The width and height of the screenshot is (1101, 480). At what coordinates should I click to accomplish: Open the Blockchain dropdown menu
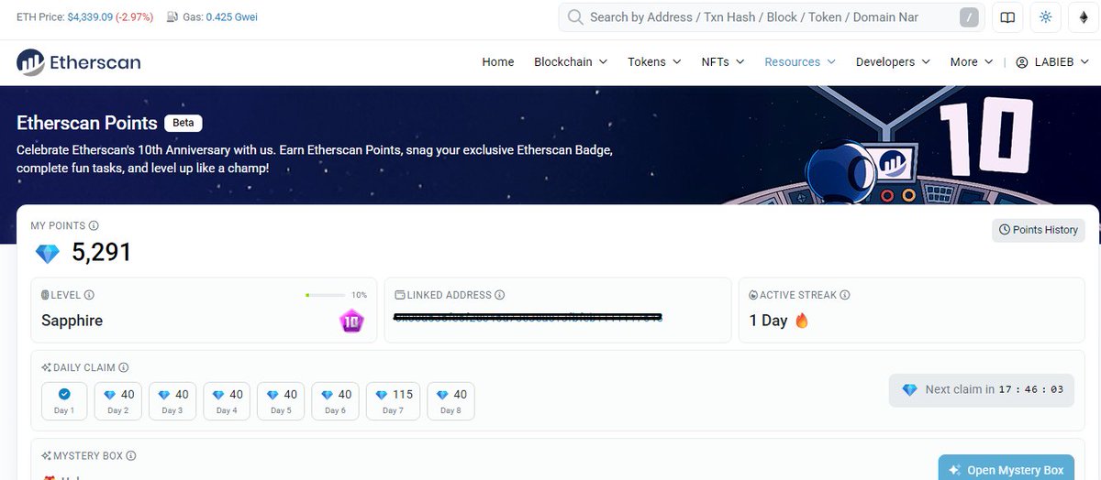pyautogui.click(x=571, y=62)
